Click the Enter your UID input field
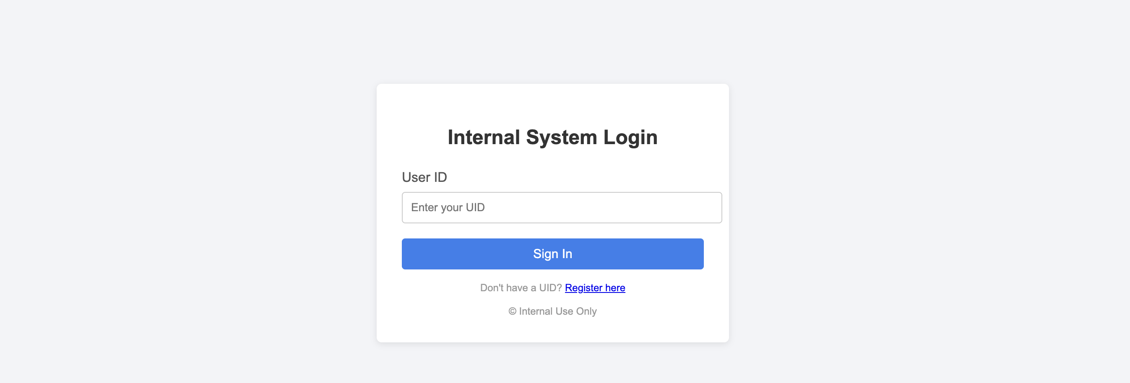1130x383 pixels. [562, 207]
